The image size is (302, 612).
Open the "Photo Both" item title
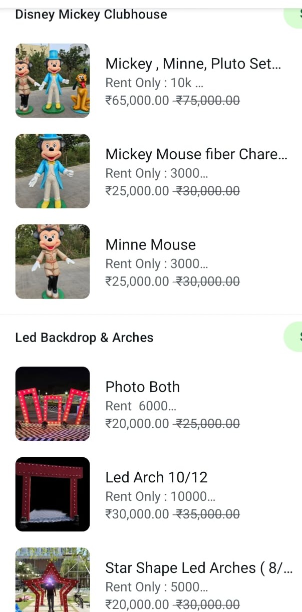pos(142,387)
